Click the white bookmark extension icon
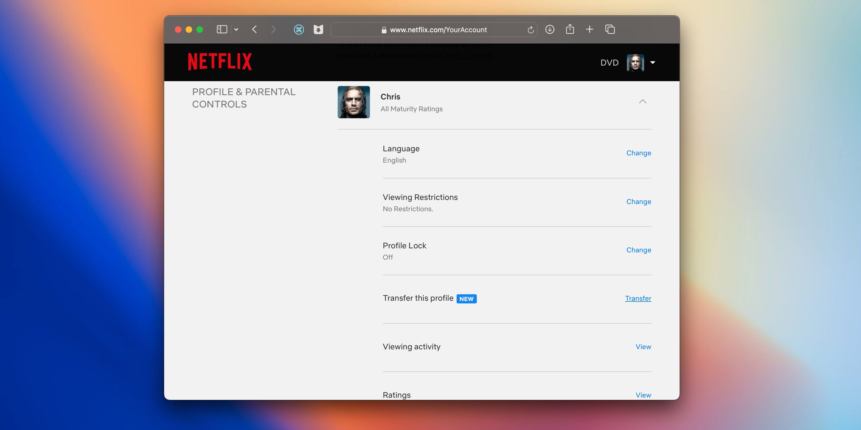 pos(319,29)
